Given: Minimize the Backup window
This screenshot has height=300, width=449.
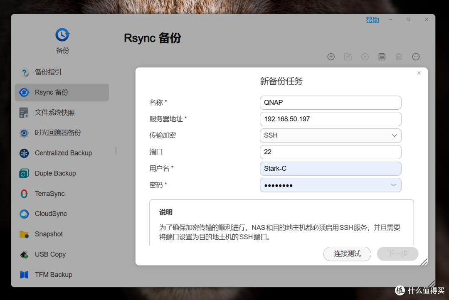Looking at the screenshot, I should pyautogui.click(x=390, y=20).
